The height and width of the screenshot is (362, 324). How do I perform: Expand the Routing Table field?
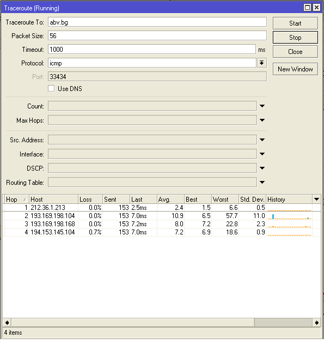point(262,182)
